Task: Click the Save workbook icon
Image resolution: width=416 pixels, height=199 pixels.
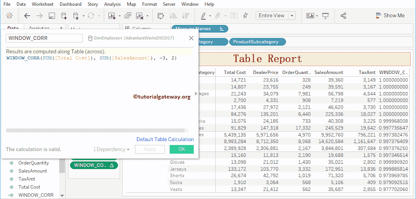Action: pyautogui.click(x=52, y=16)
